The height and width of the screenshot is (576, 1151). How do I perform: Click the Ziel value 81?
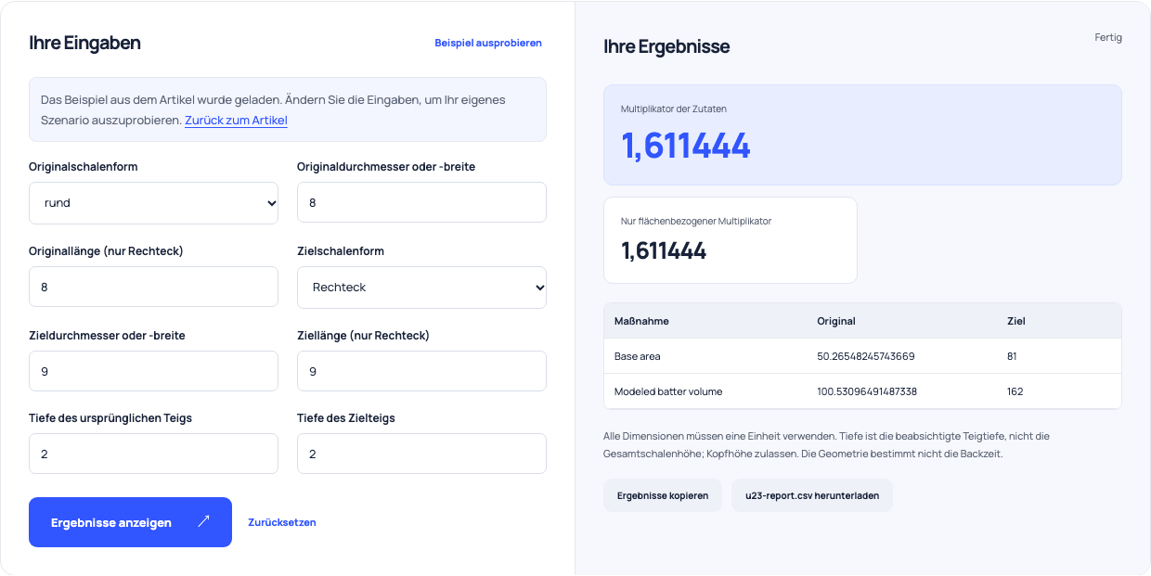tap(1013, 356)
